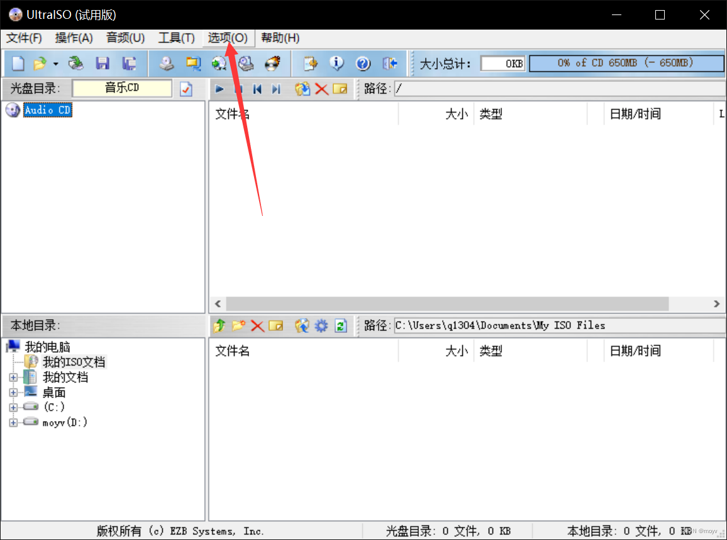This screenshot has width=727, height=540.
Task: Open the 音频(U) menu
Action: click(125, 38)
